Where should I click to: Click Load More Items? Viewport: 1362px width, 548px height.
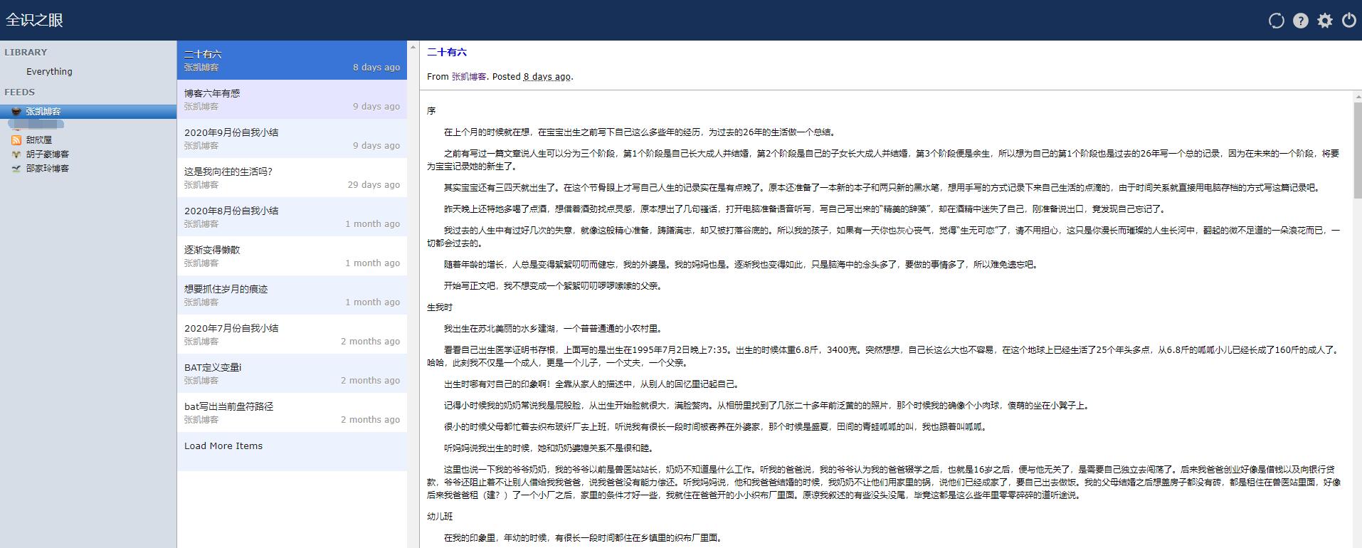[x=223, y=446]
